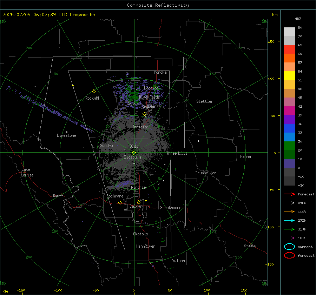316x295 pixels.
Task: Select the yellow diamond marker just below RedDeer
Action: (x=144, y=114)
